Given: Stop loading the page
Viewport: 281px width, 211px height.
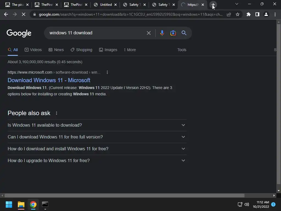Looking at the screenshot, I should tap(24, 14).
